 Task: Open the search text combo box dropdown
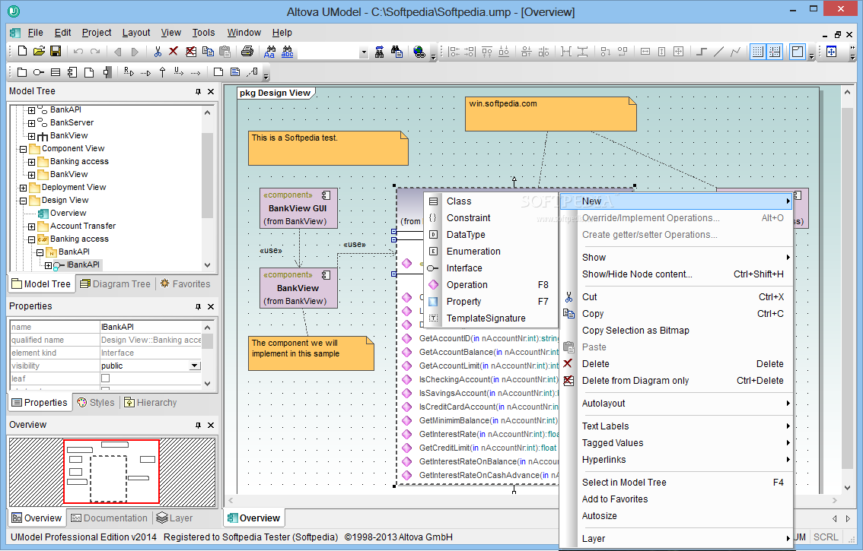pyautogui.click(x=363, y=52)
